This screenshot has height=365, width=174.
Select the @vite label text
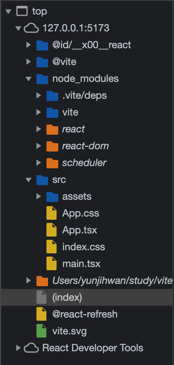click(x=64, y=62)
